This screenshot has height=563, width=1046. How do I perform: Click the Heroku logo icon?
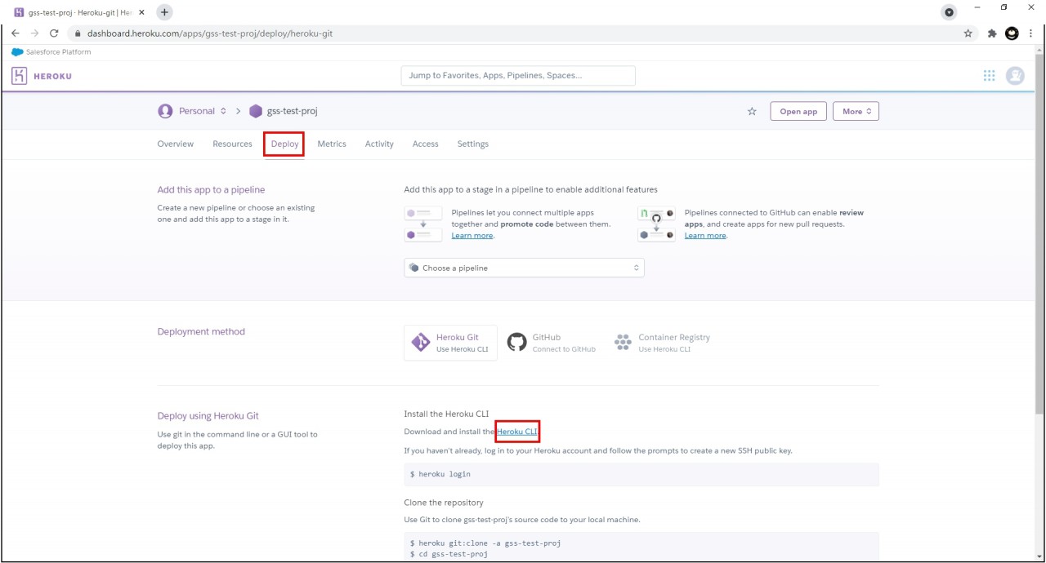tap(19, 76)
